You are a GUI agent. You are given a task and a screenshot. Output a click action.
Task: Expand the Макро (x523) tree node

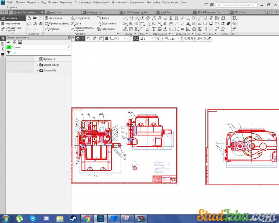pos(38,65)
